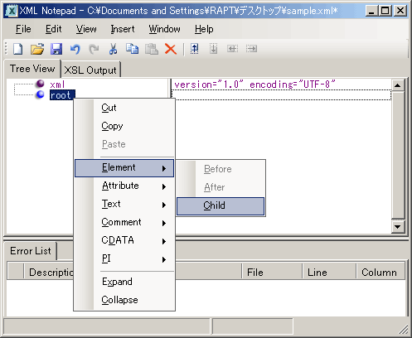The height and width of the screenshot is (338, 412).
Task: Open the View menu
Action: [86, 29]
